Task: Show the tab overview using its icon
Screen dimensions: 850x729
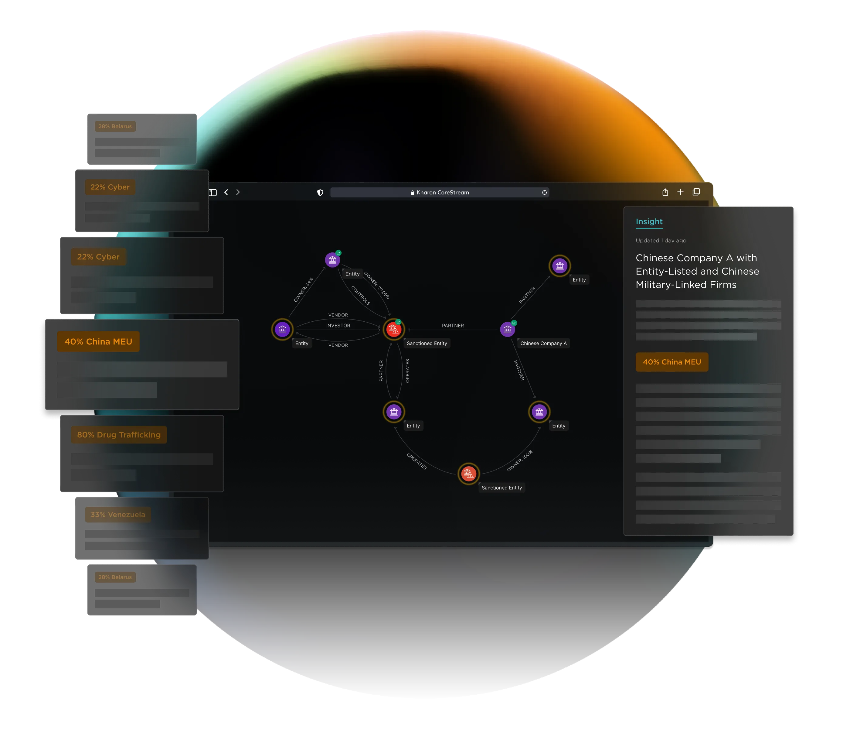Action: coord(696,192)
